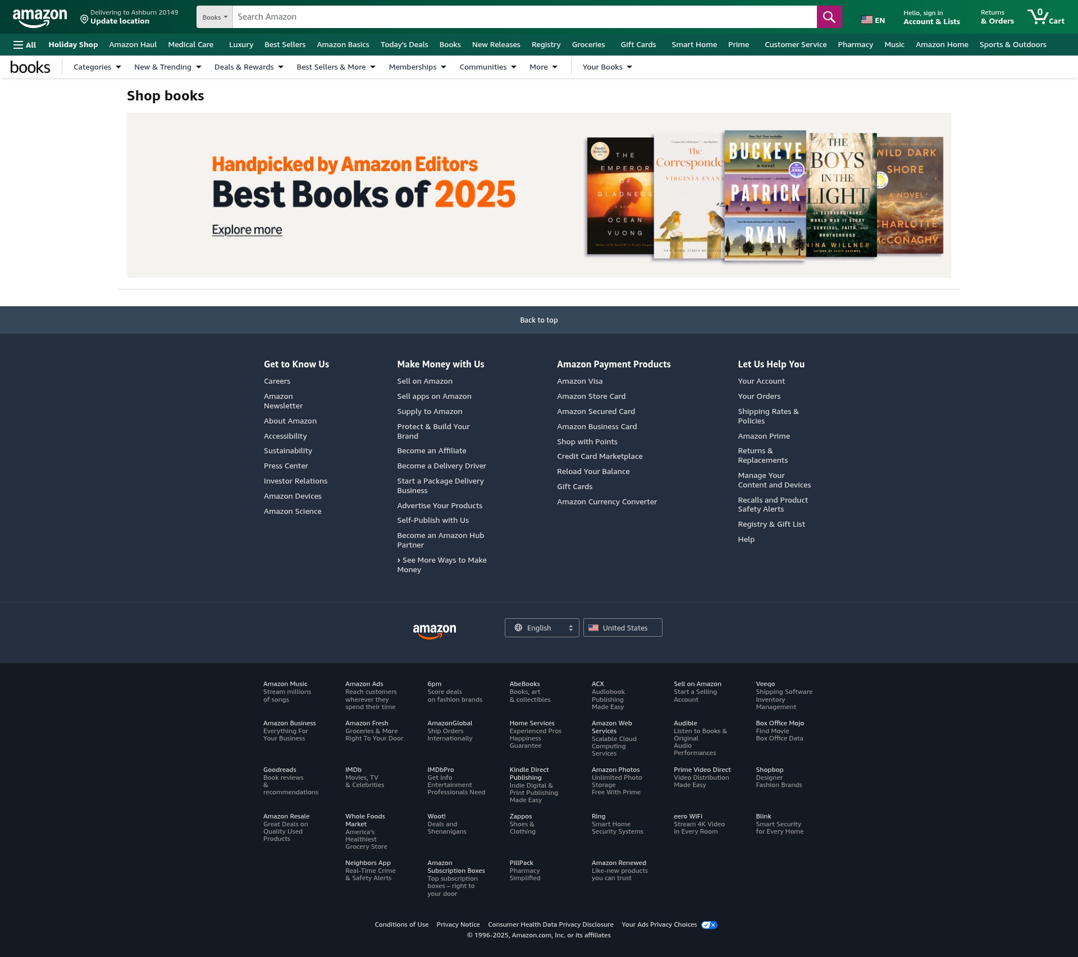Open The Boys in the Light cover
The height and width of the screenshot is (957, 1078).
(841, 195)
